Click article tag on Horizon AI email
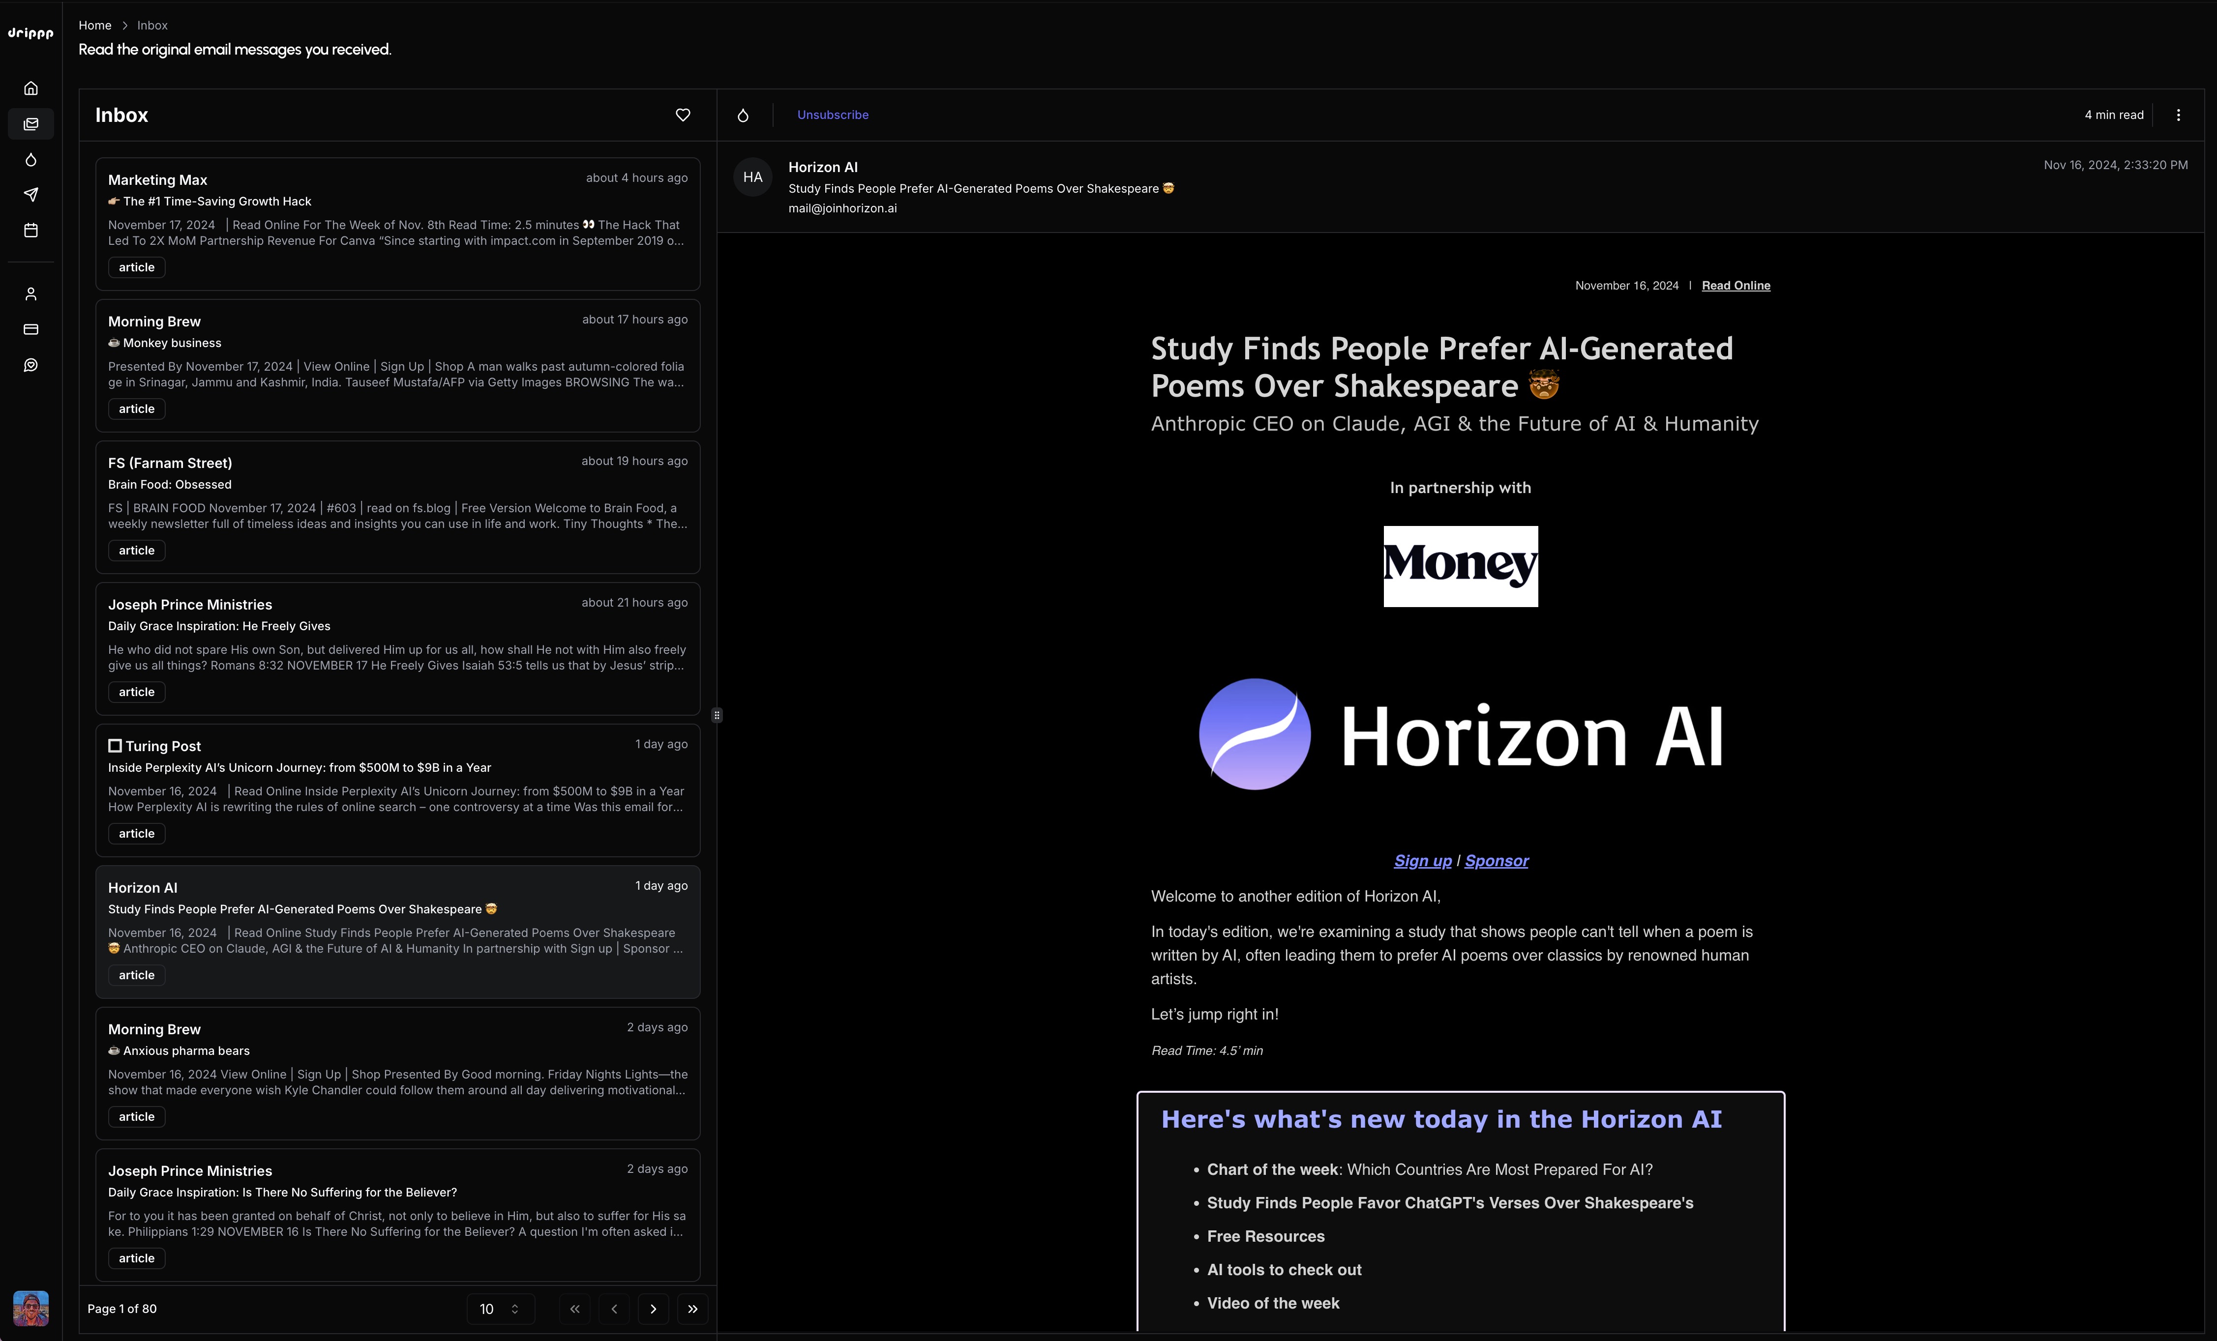Viewport: 2217px width, 1341px height. (137, 975)
